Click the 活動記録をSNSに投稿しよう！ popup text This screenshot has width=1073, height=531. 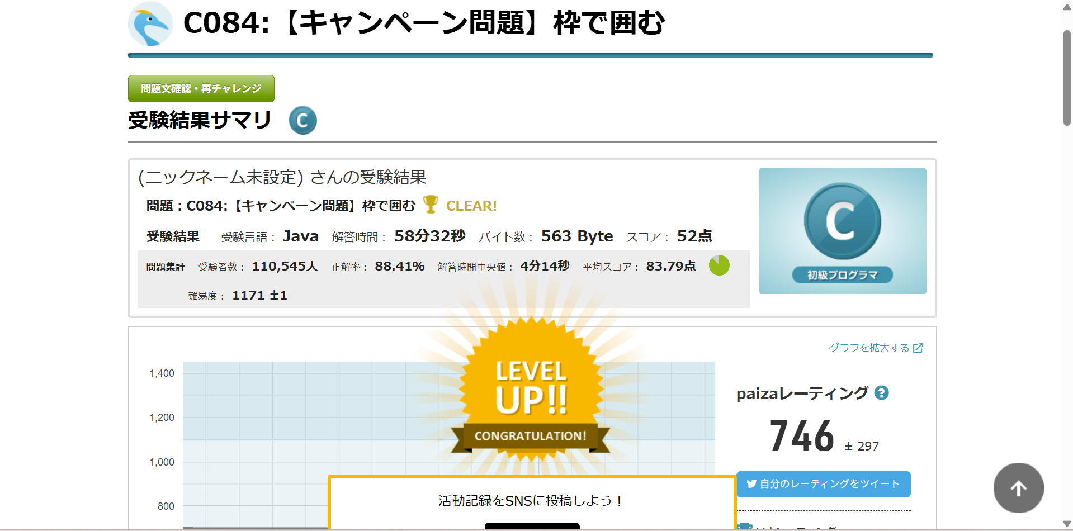pos(531,501)
